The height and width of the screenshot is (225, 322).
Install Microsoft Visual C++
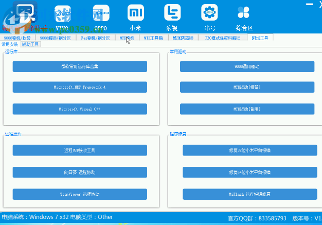80,109
